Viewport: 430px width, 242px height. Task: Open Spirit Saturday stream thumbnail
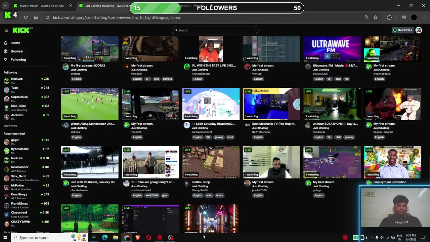211,104
